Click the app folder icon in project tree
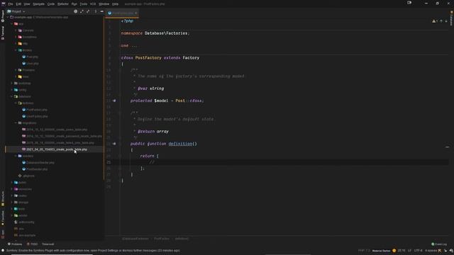The image size is (454, 255). (16, 23)
